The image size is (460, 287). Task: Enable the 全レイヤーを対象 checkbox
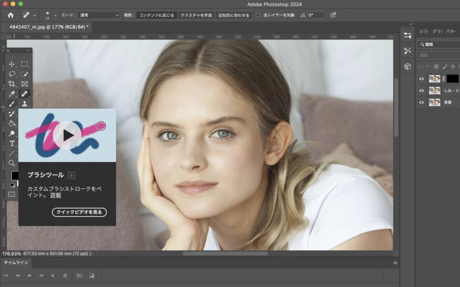click(258, 15)
